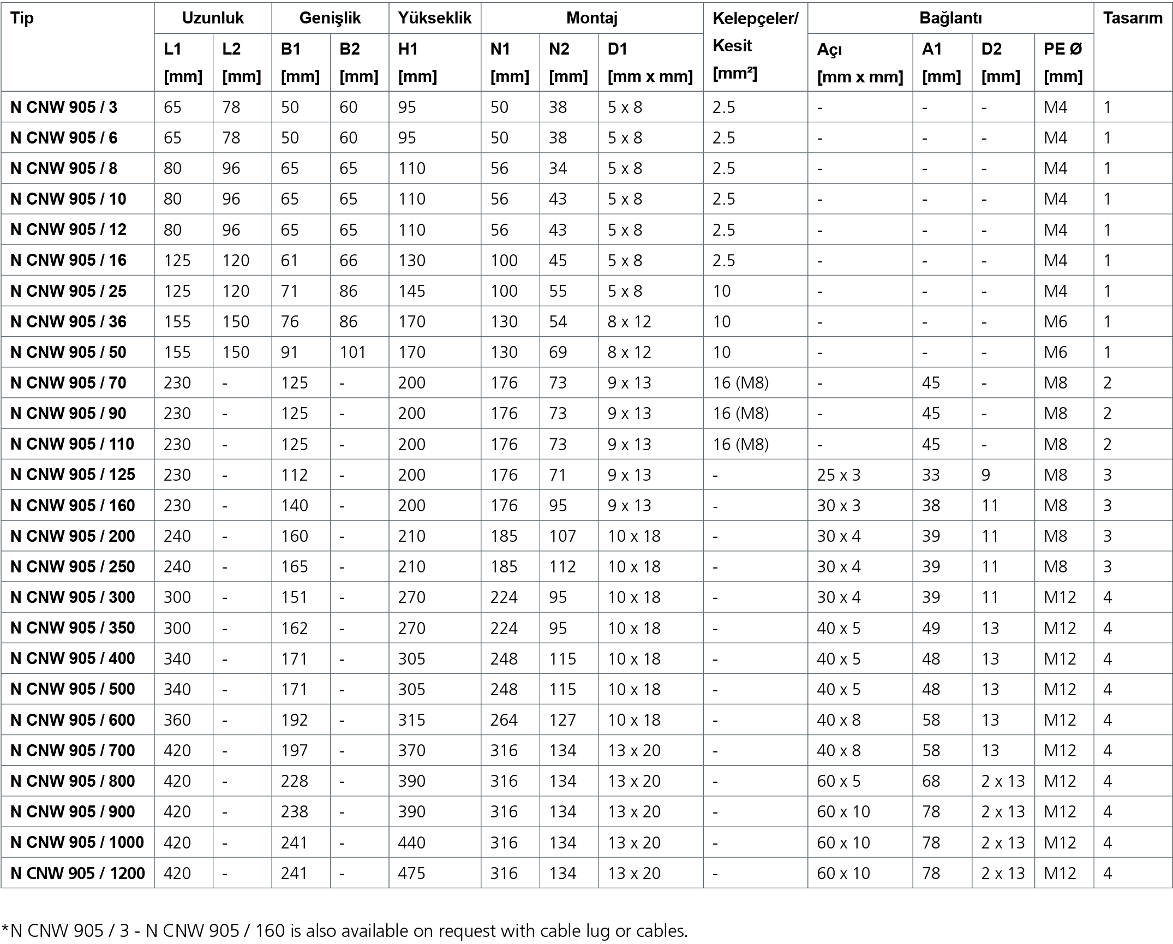The width and height of the screenshot is (1173, 944).
Task: Click the Genişlik column group header
Action: 330,18
